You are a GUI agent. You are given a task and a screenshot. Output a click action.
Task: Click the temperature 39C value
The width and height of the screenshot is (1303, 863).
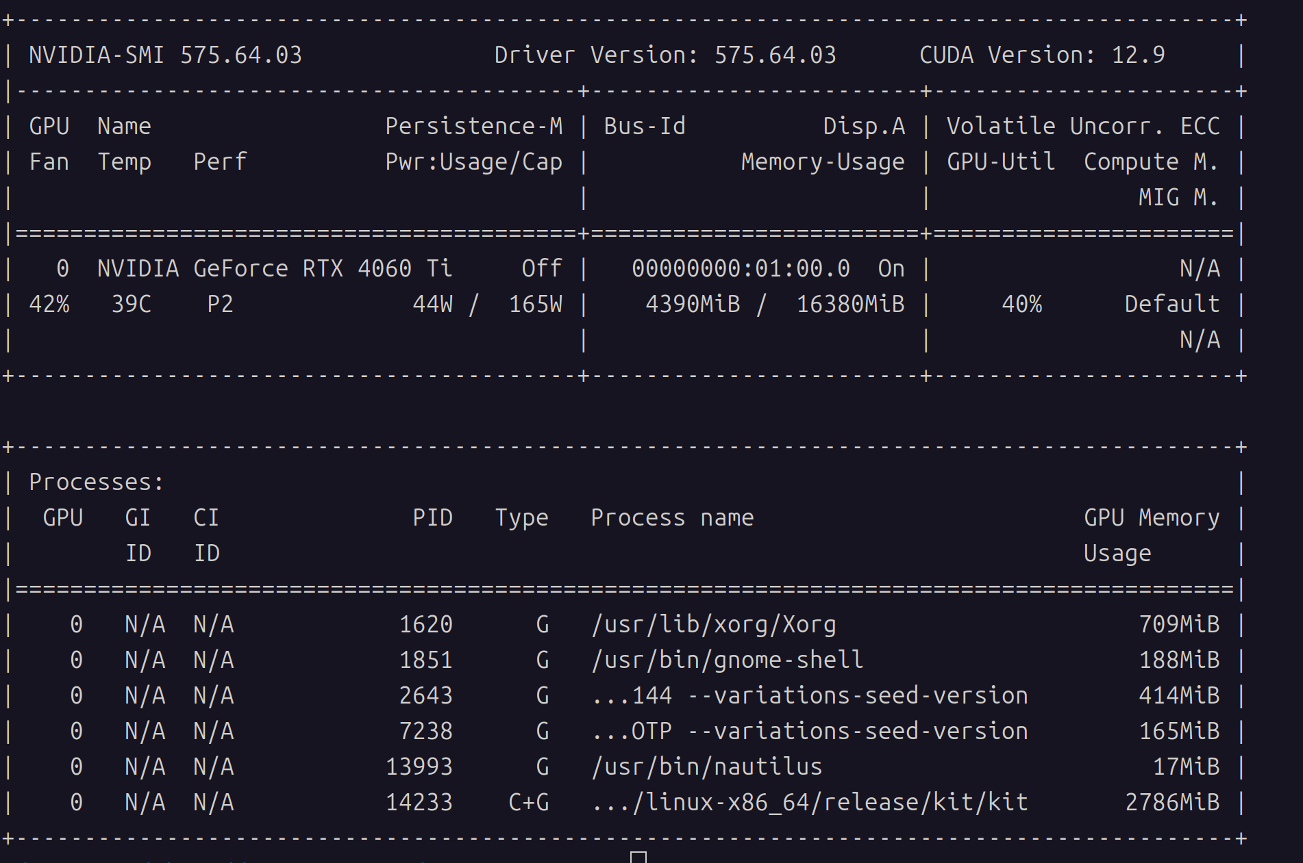(x=132, y=304)
